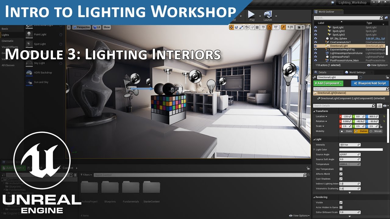Screen dimensions: 390x219
Task: Toggle rotation snapping in viewport toolbar
Action: pos(269,27)
